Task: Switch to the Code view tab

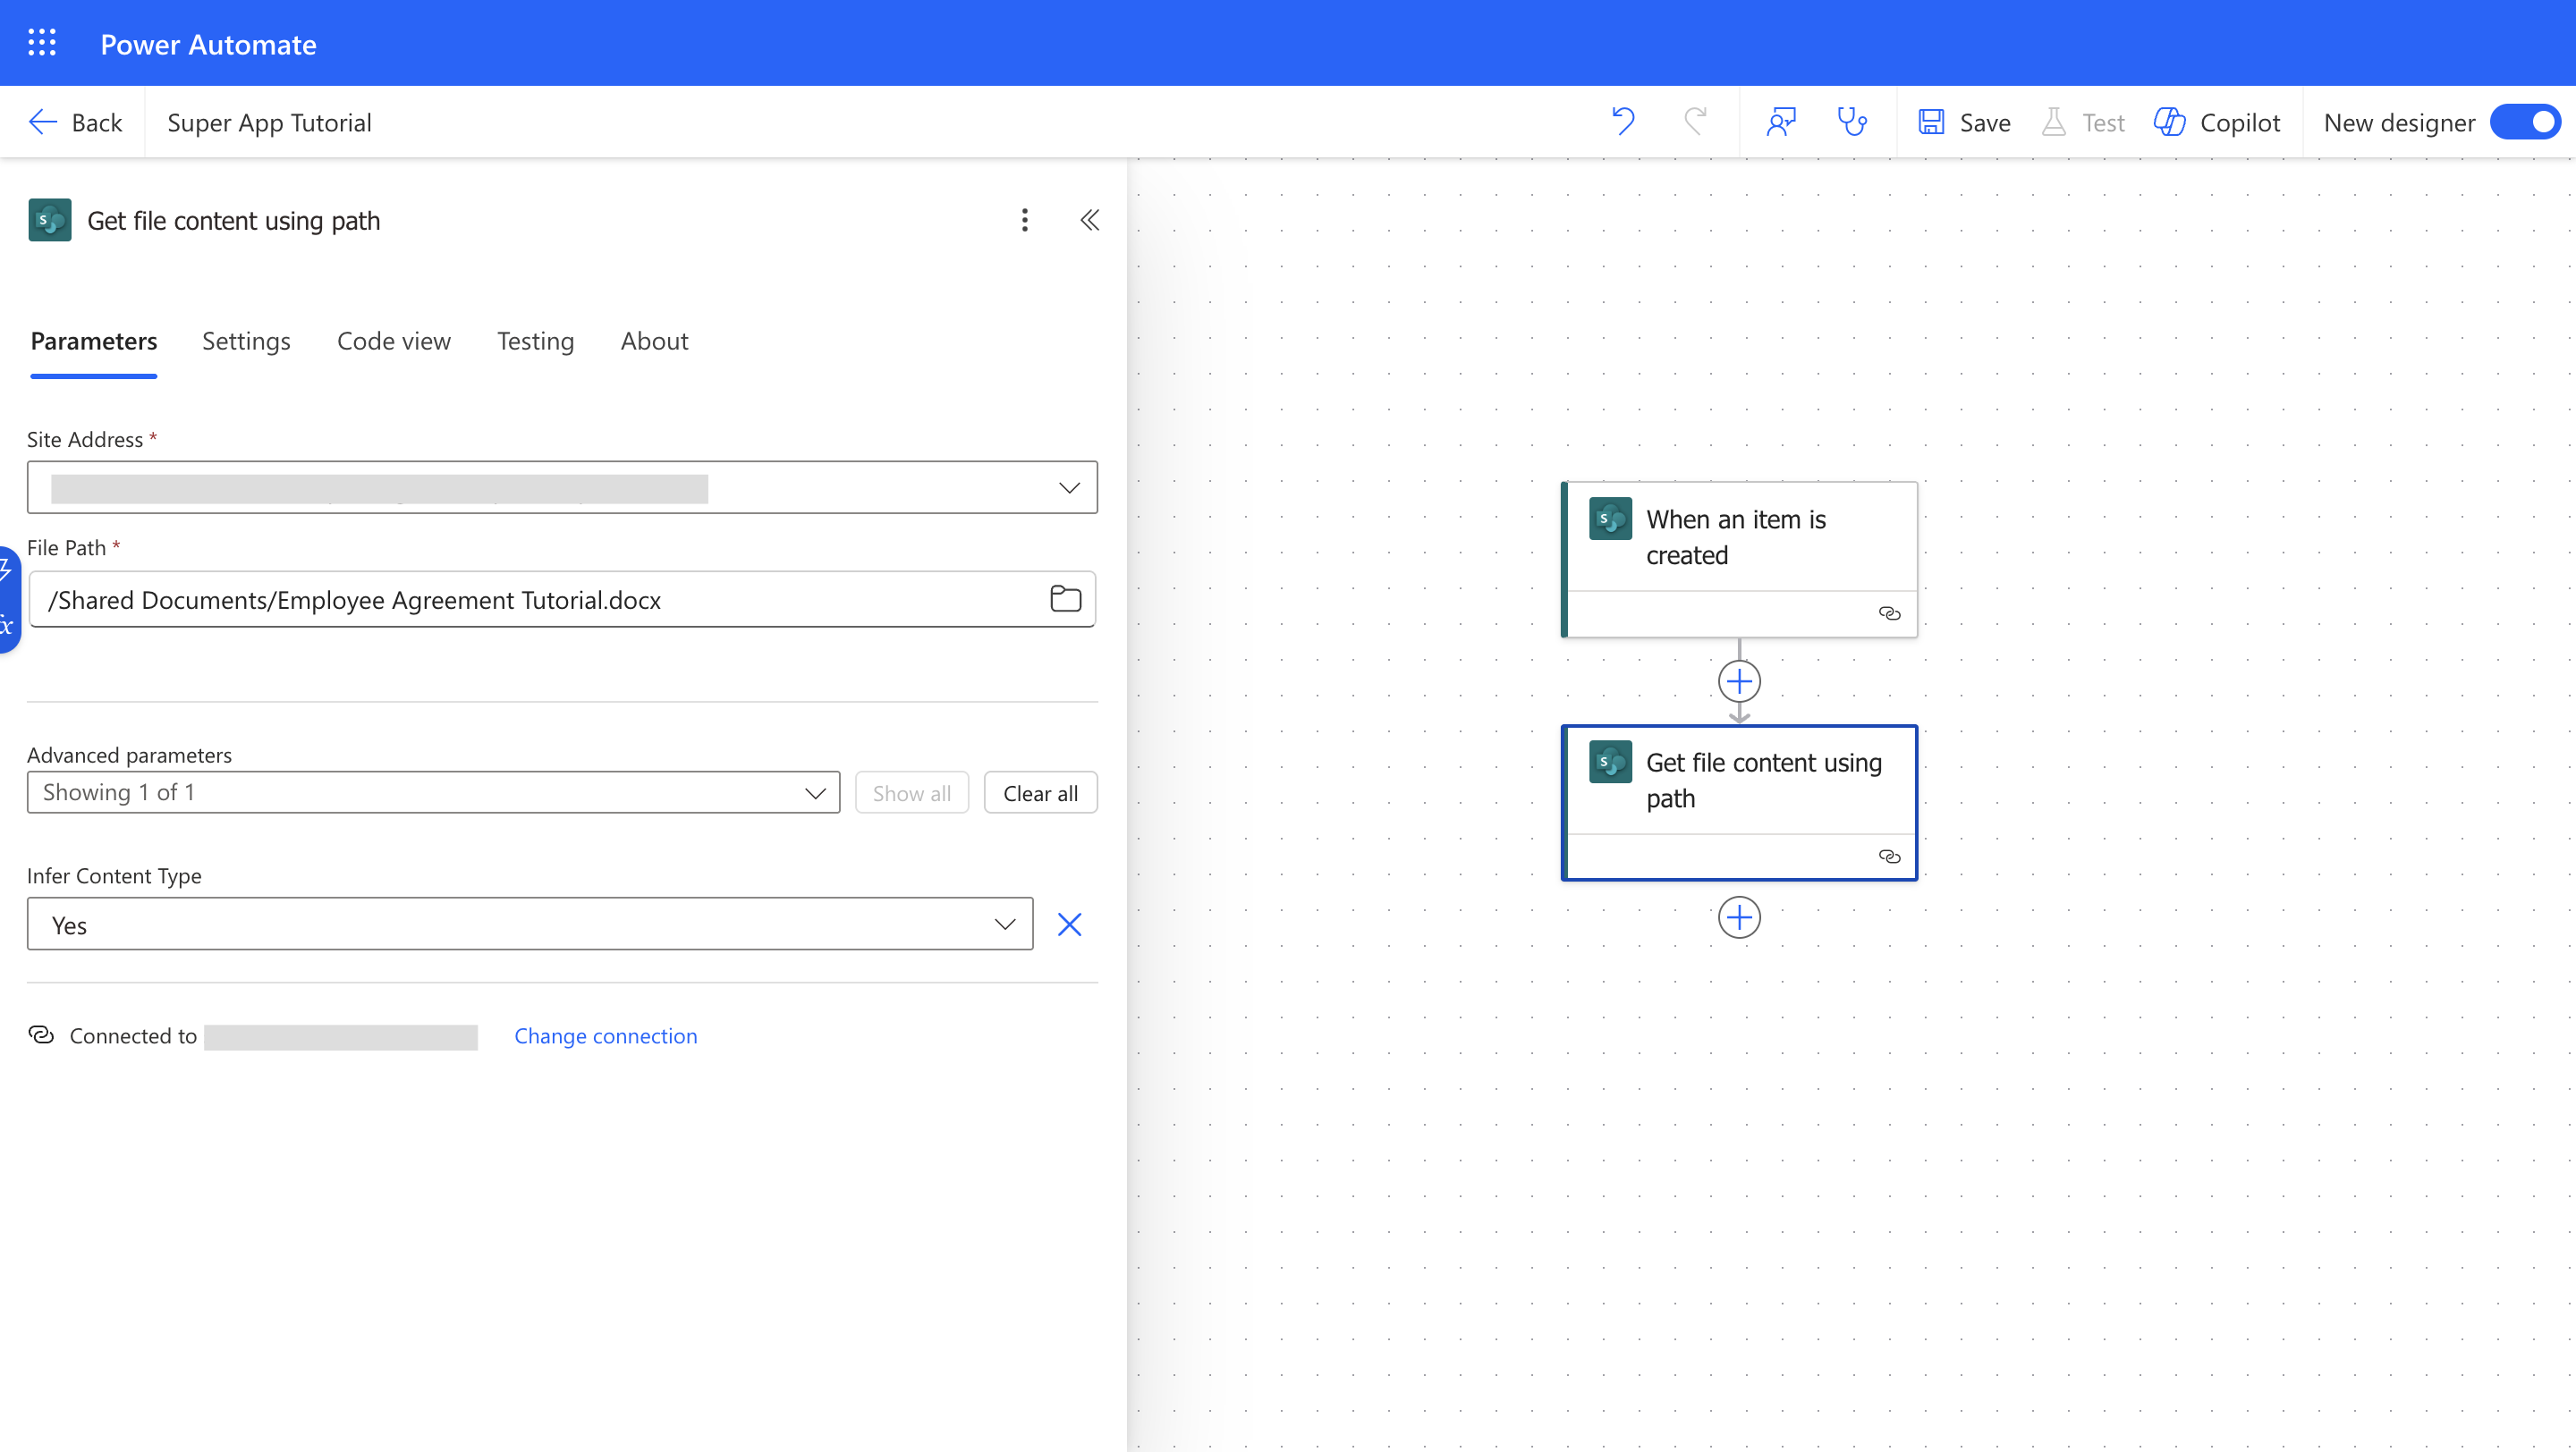Action: [393, 341]
